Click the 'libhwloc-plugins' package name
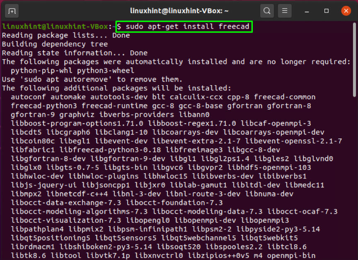The width and height of the screenshot is (358, 260). pos(104,177)
